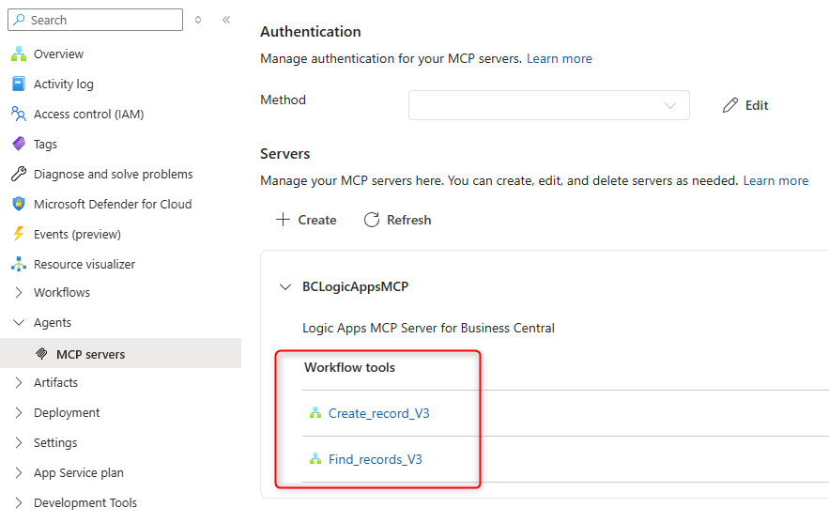Click the Diagnose and solve problems wrench icon
The image size is (829, 523).
(19, 175)
